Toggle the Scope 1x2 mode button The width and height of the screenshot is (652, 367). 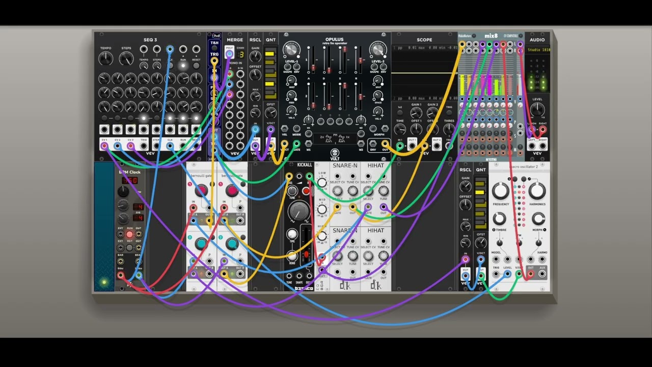coord(400,112)
